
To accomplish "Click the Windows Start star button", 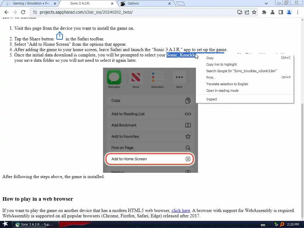I will tap(5, 224).
